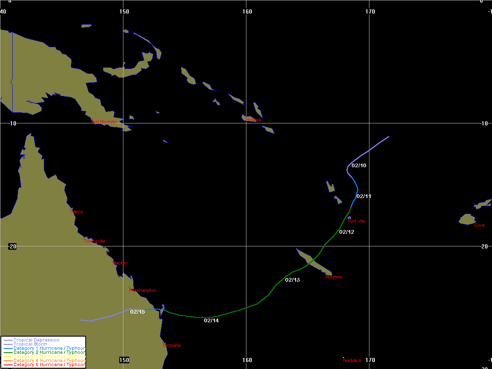The width and height of the screenshot is (492, 369).
Task: Click the 02/15 date label near coast
Action: [x=137, y=312]
